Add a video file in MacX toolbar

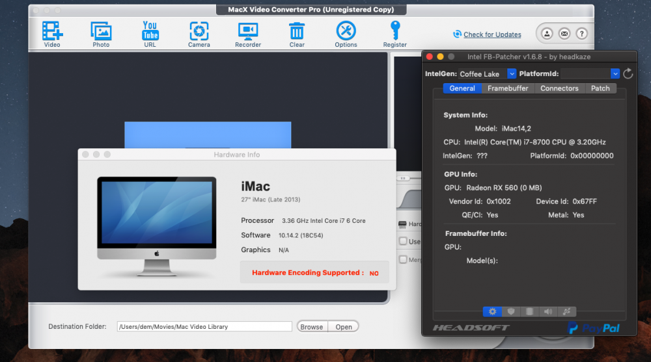pyautogui.click(x=52, y=34)
